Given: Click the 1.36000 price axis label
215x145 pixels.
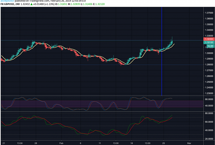Looking at the screenshot, I should tap(209, 19).
